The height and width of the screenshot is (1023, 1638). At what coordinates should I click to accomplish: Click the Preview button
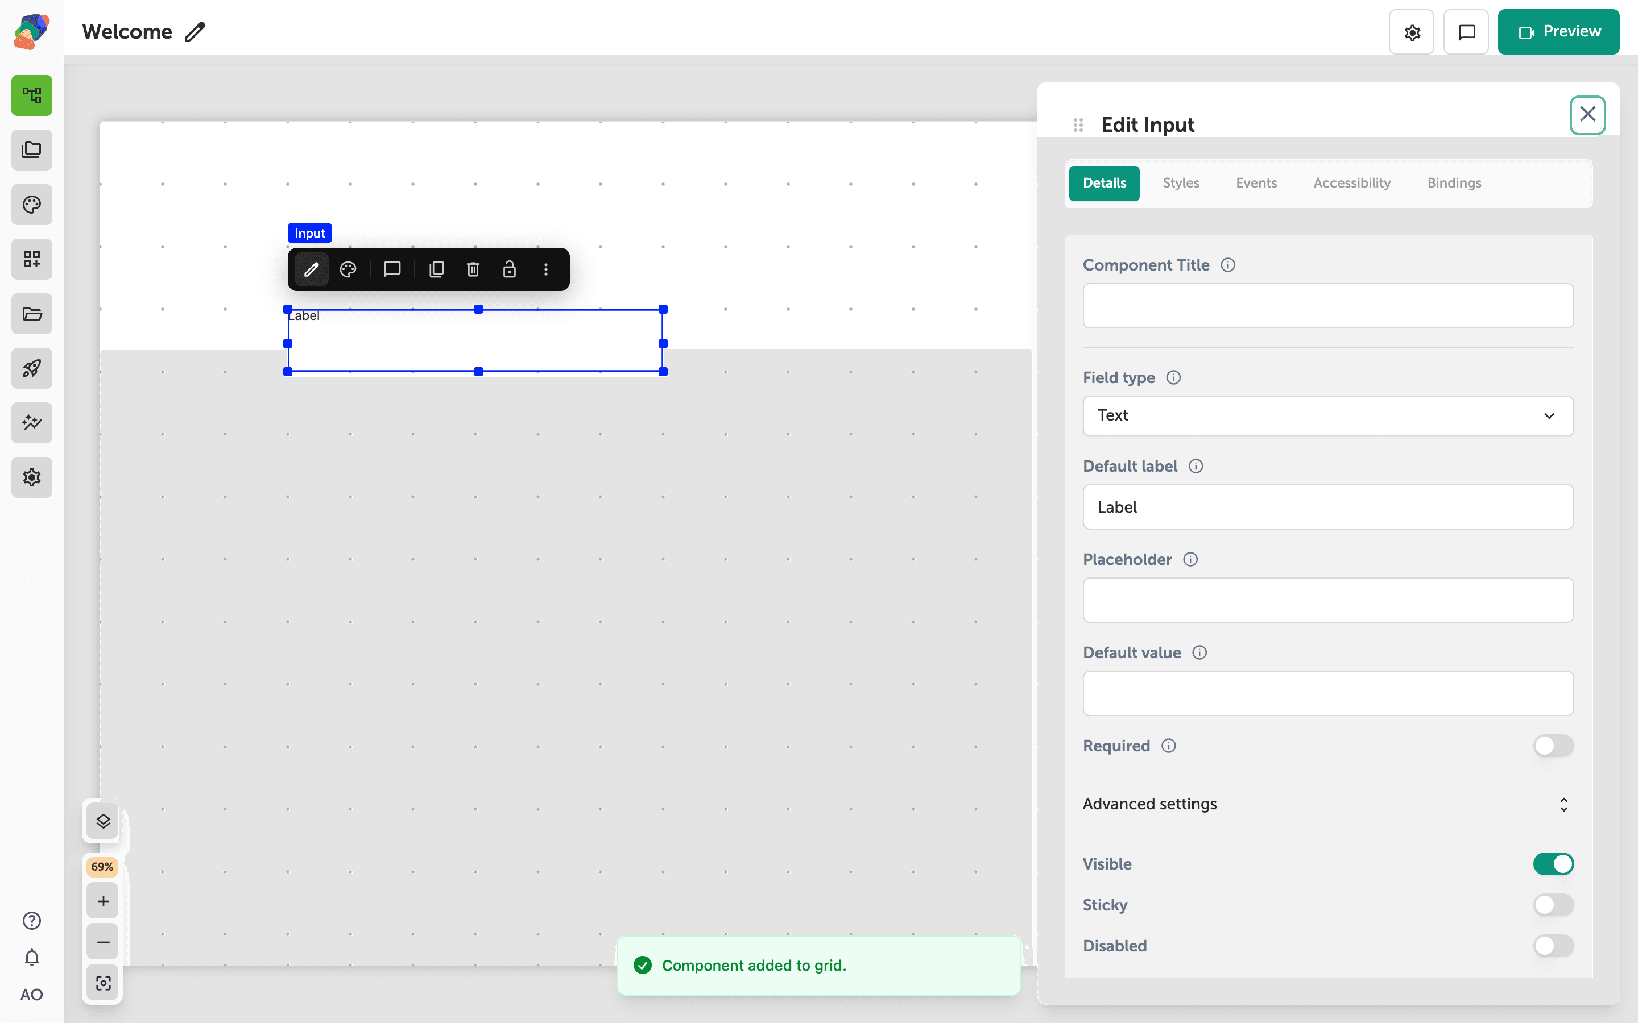pos(1559,32)
